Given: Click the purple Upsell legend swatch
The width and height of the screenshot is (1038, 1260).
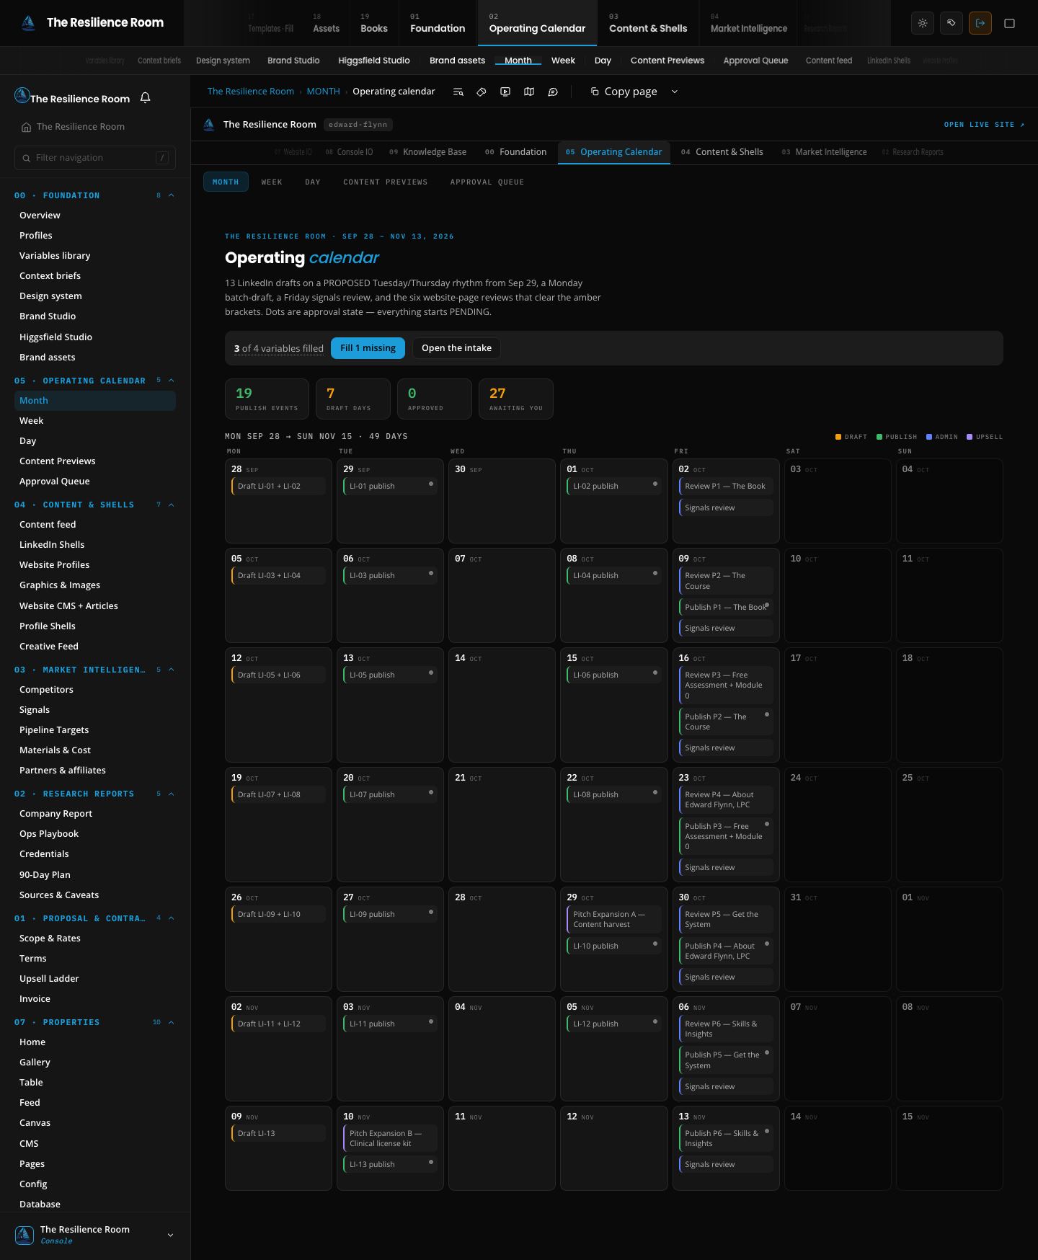Looking at the screenshot, I should [x=970, y=437].
